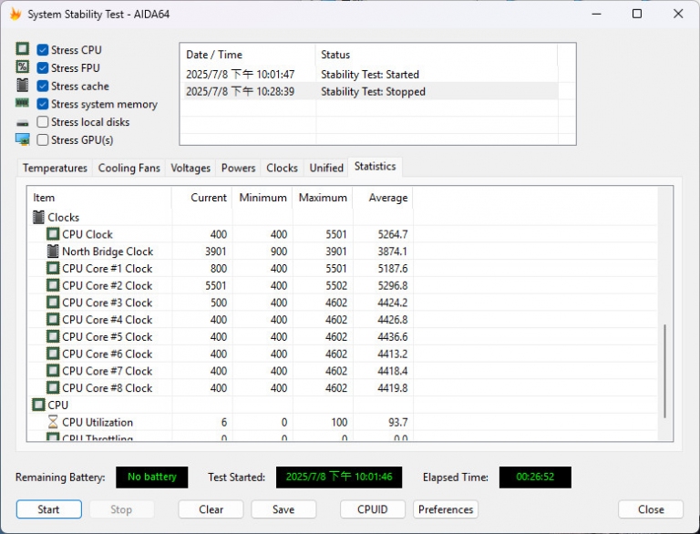Click the AIDA64 flame icon in title bar
The height and width of the screenshot is (534, 700).
[x=15, y=15]
